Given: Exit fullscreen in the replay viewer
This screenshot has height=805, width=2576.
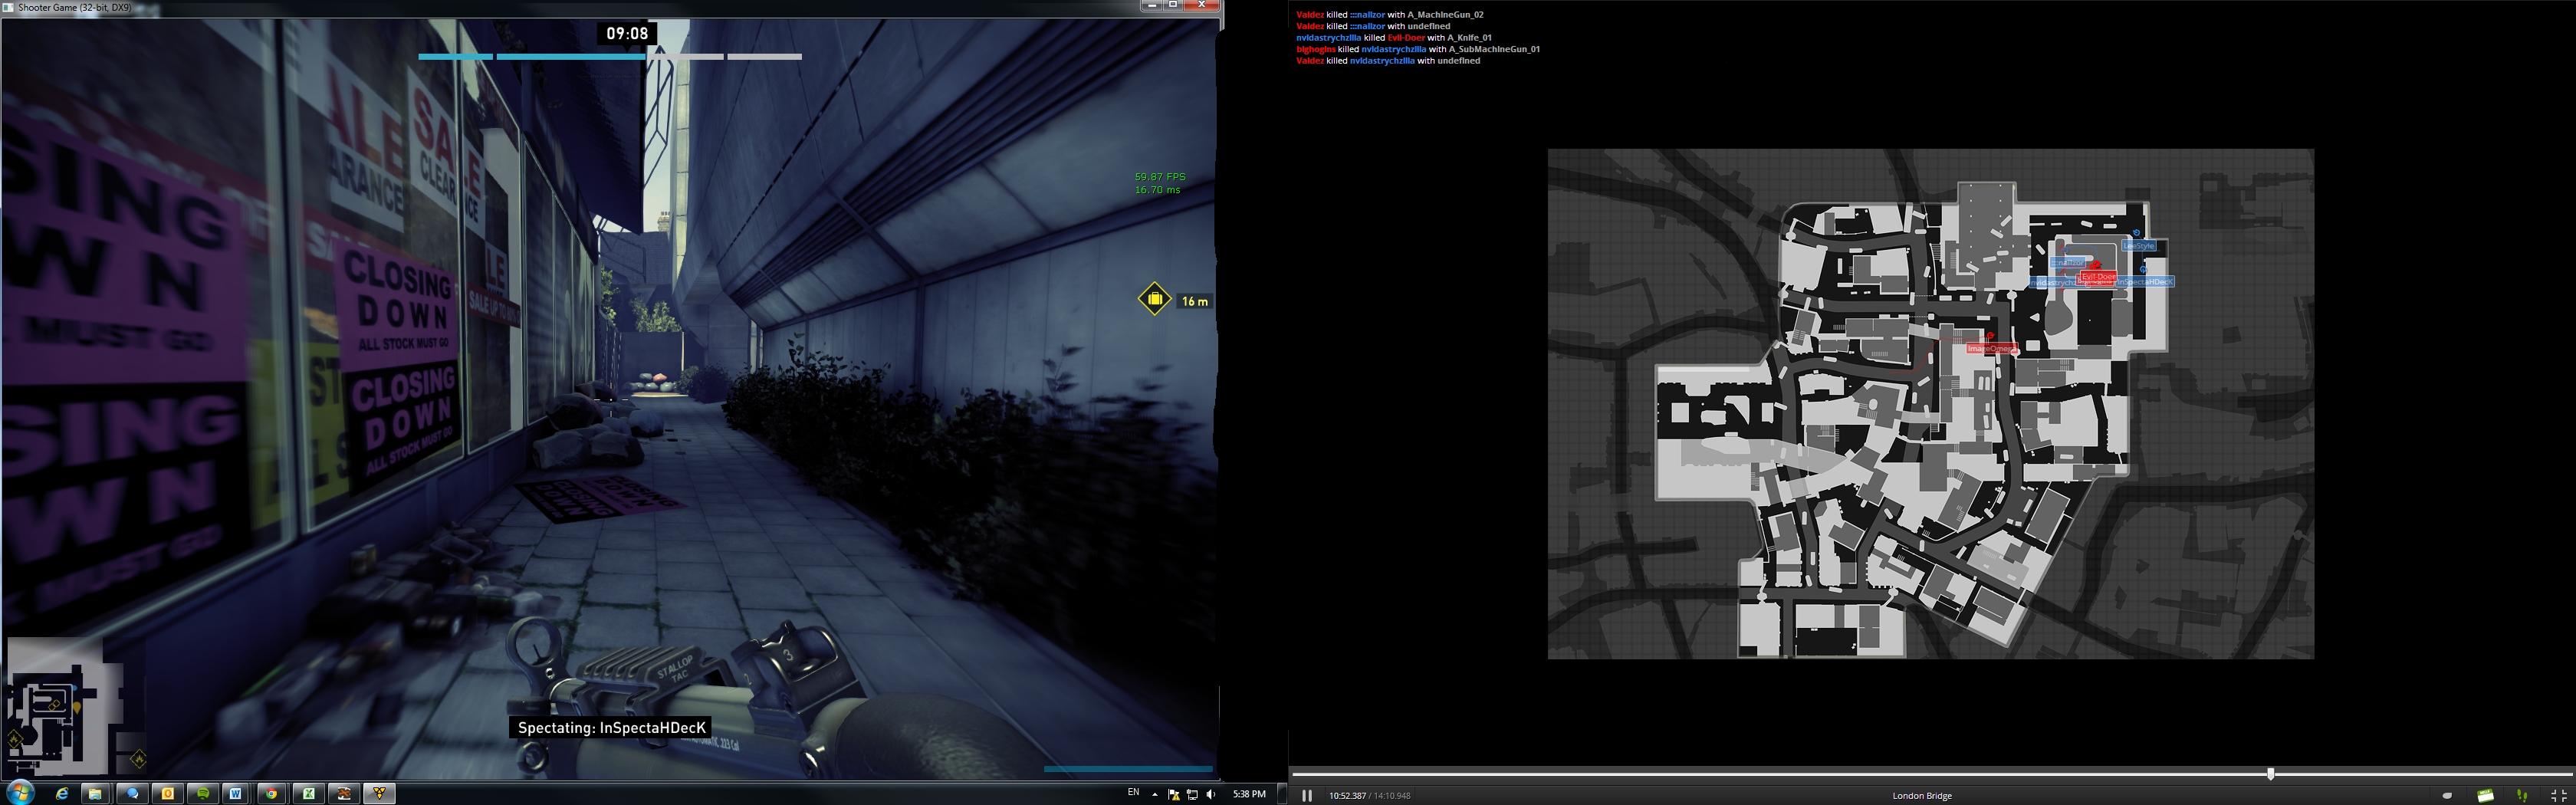Looking at the screenshot, I should click(x=2558, y=796).
